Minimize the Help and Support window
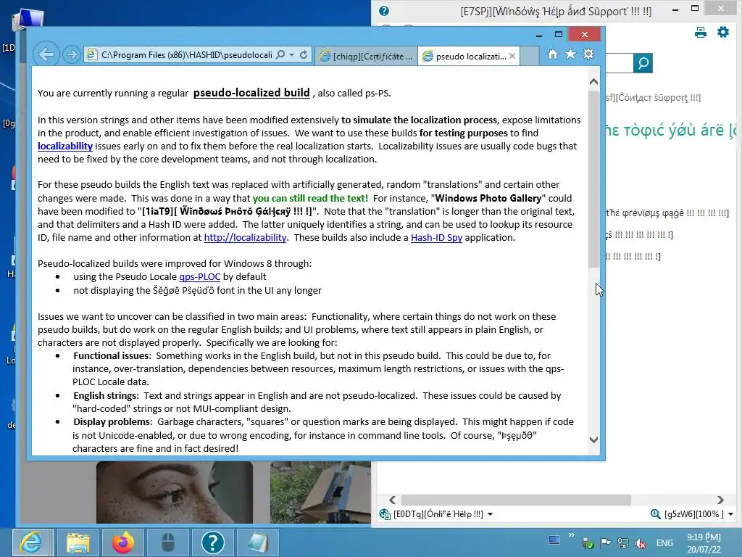Image resolution: width=742 pixels, height=557 pixels. coord(675,9)
